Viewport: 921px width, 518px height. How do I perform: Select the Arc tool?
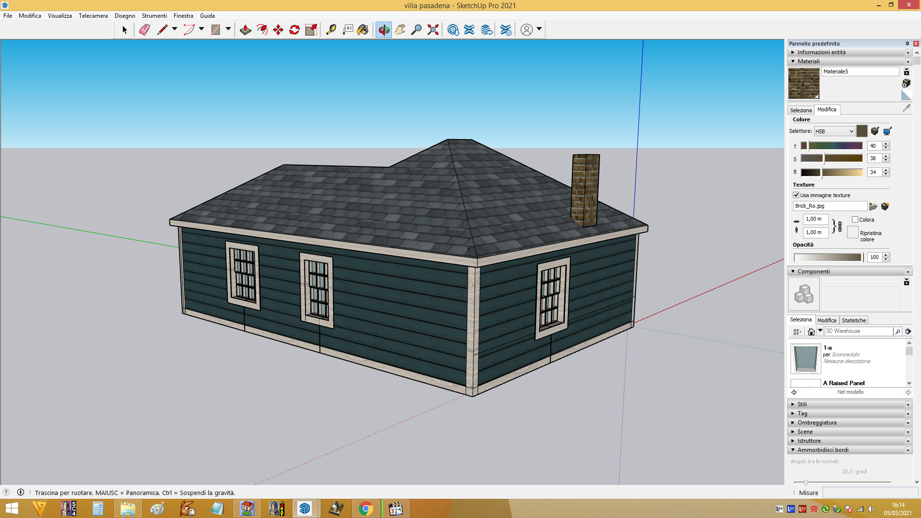tap(189, 30)
